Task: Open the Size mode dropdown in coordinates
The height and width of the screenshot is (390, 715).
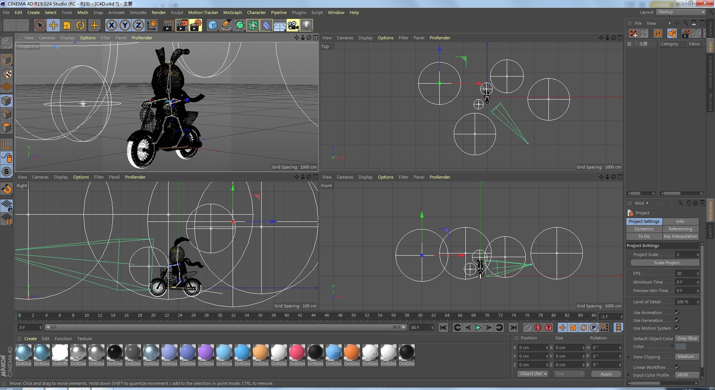Action: pos(569,374)
